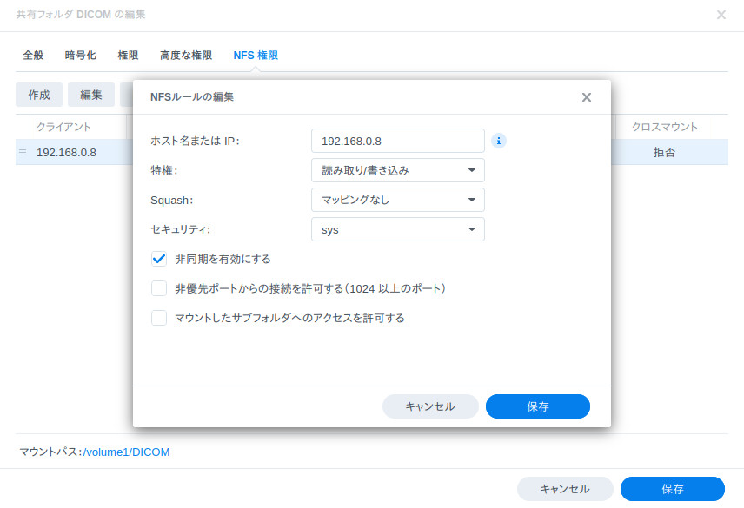Screen dimensions: 744x508
Task: Click the クロスマウント column header
Action: click(x=664, y=127)
